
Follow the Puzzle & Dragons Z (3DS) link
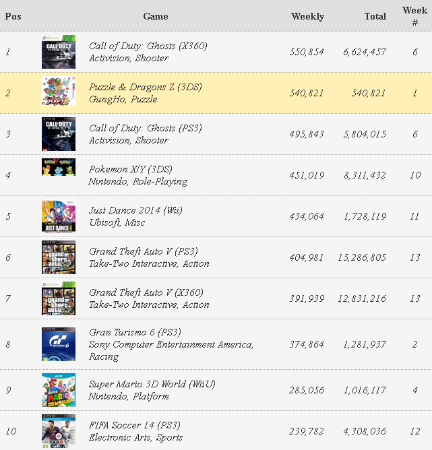(146, 87)
